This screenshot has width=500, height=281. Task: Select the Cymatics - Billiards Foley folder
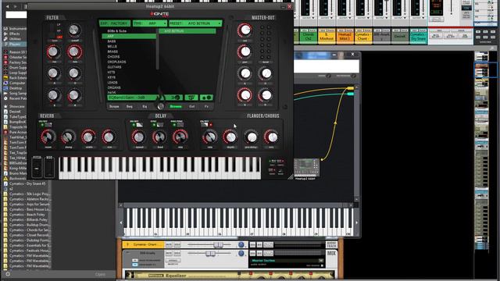click(x=28, y=219)
